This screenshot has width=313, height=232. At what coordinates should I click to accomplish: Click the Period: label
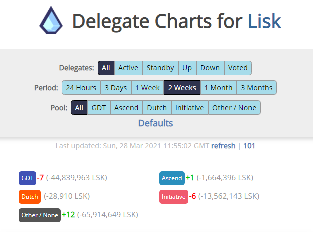coord(46,88)
